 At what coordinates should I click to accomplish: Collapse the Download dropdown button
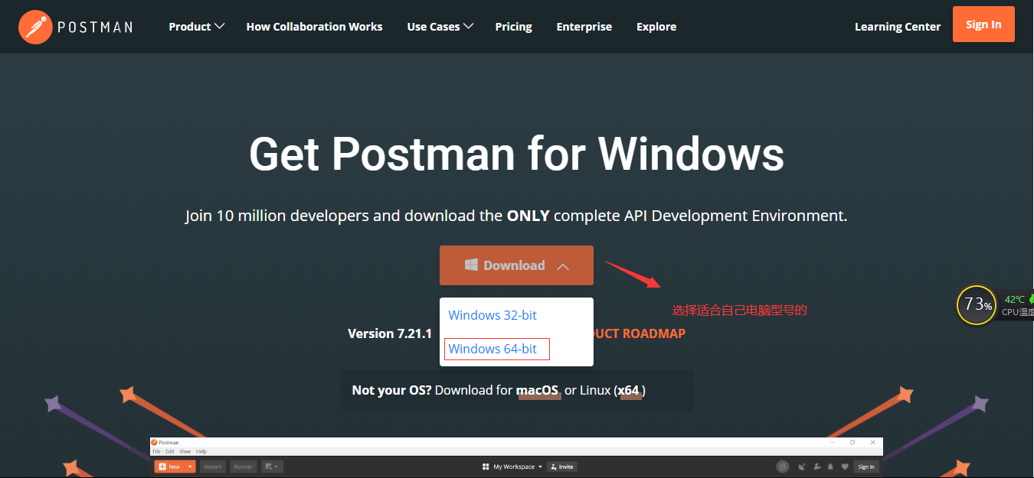(x=516, y=265)
